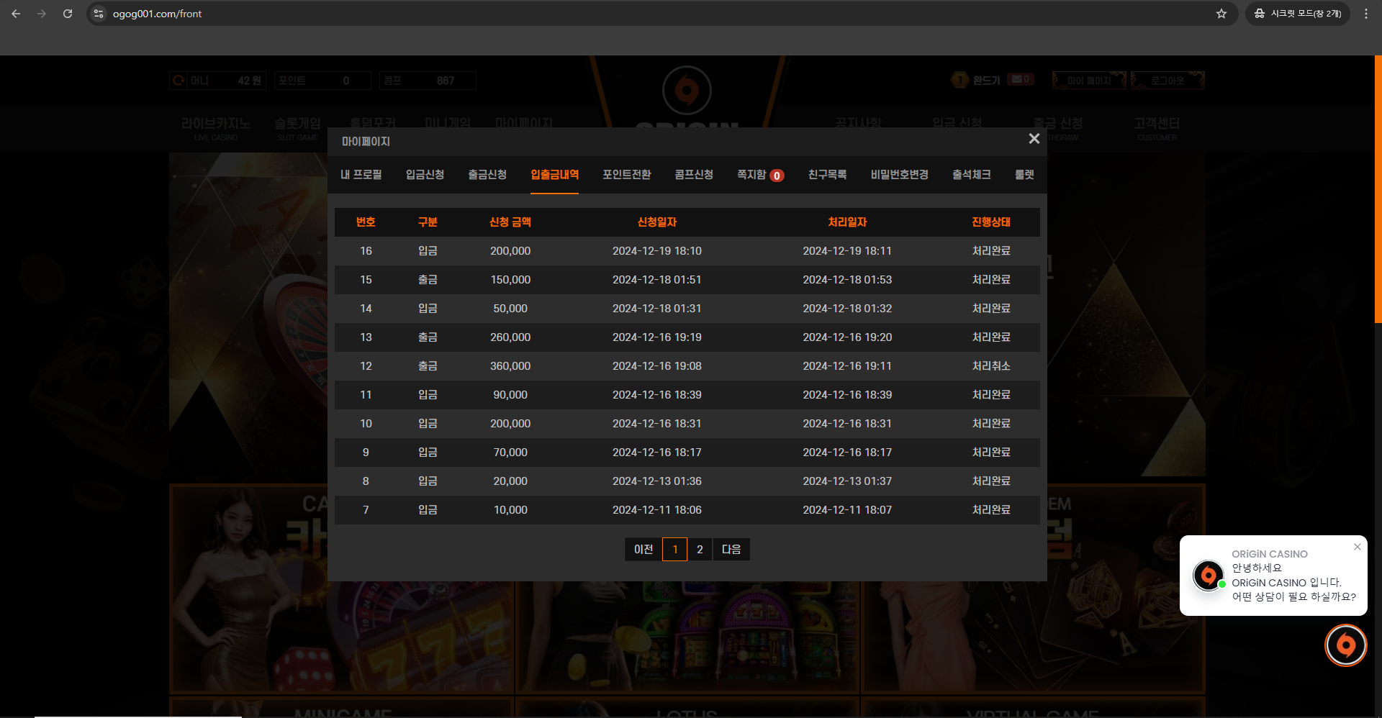The width and height of the screenshot is (1382, 718).
Task: Click the 처리일자 column header
Action: click(847, 222)
